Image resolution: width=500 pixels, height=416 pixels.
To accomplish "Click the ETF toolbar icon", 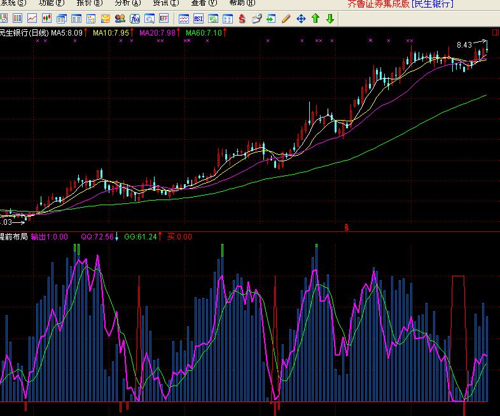I will click(164, 18).
